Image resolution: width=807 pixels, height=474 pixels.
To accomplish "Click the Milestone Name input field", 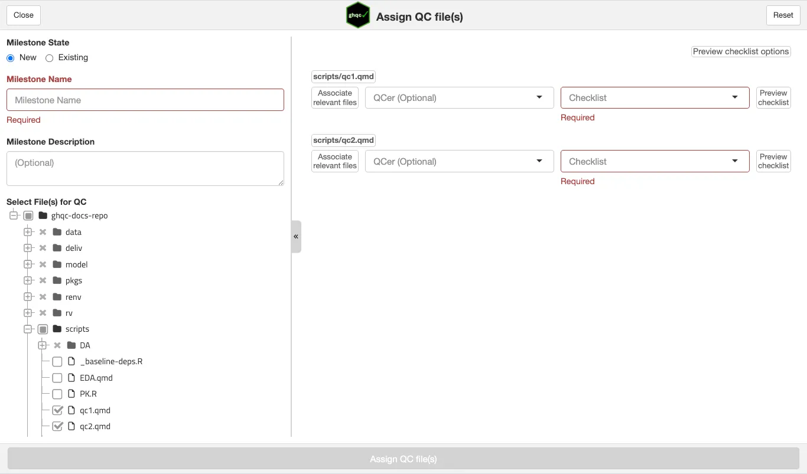I will [x=145, y=100].
